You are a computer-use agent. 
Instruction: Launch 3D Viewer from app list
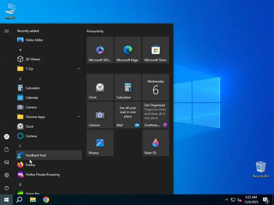click(x=49, y=59)
